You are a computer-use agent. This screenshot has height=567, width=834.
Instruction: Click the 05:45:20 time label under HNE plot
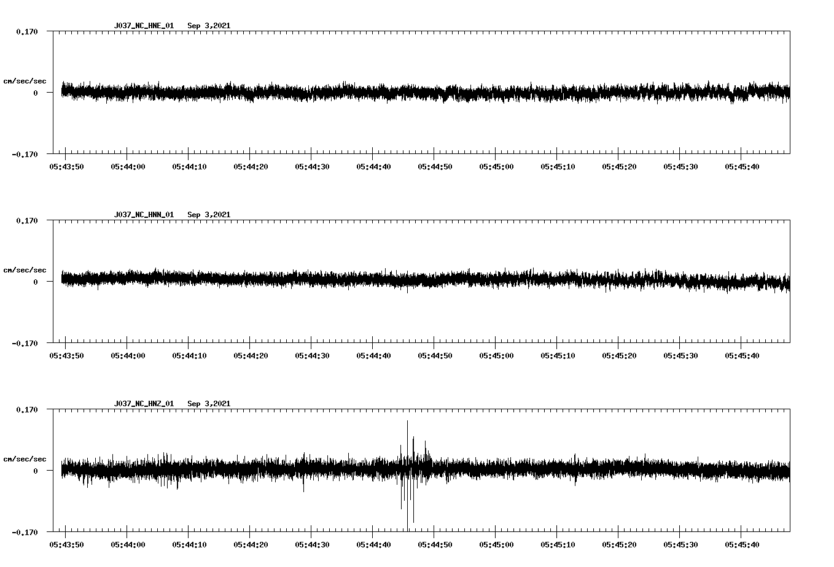click(619, 167)
